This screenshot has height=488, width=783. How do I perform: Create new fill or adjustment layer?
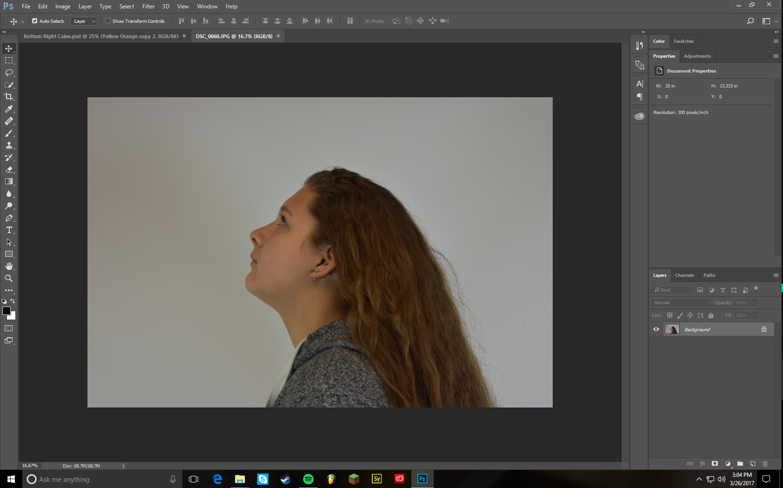728,464
